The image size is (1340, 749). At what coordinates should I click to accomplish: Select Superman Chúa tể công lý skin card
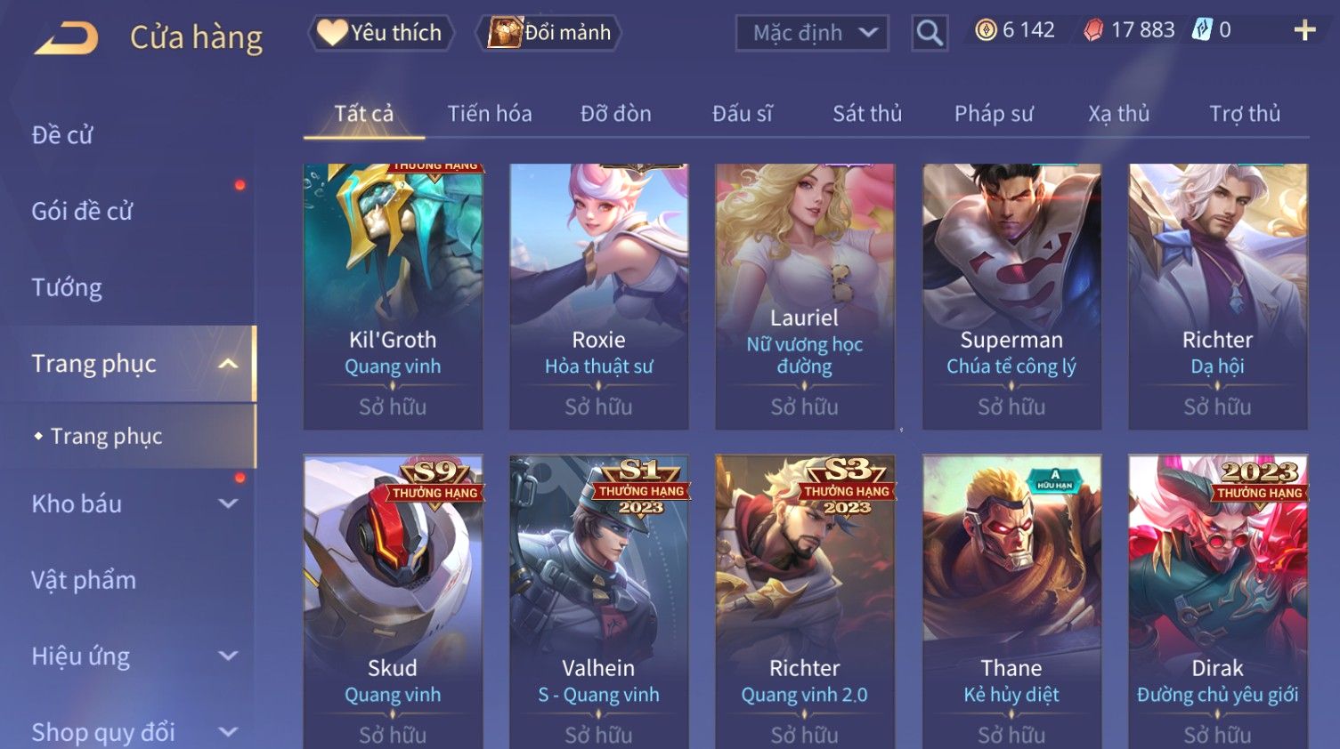tap(1011, 296)
